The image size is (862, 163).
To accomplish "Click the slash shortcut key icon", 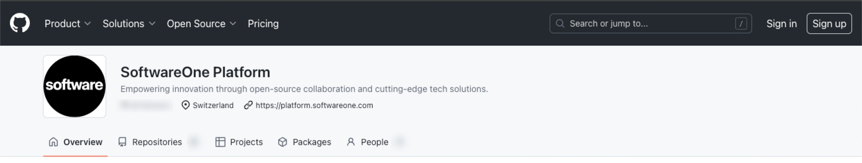I will coord(741,23).
